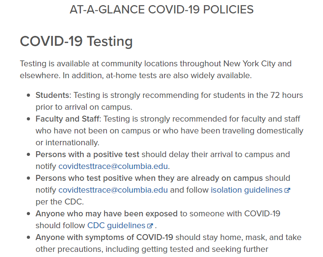323x257 pixels.
Task: Click the external-link icon beside isolation guidelines
Action: tap(287, 190)
